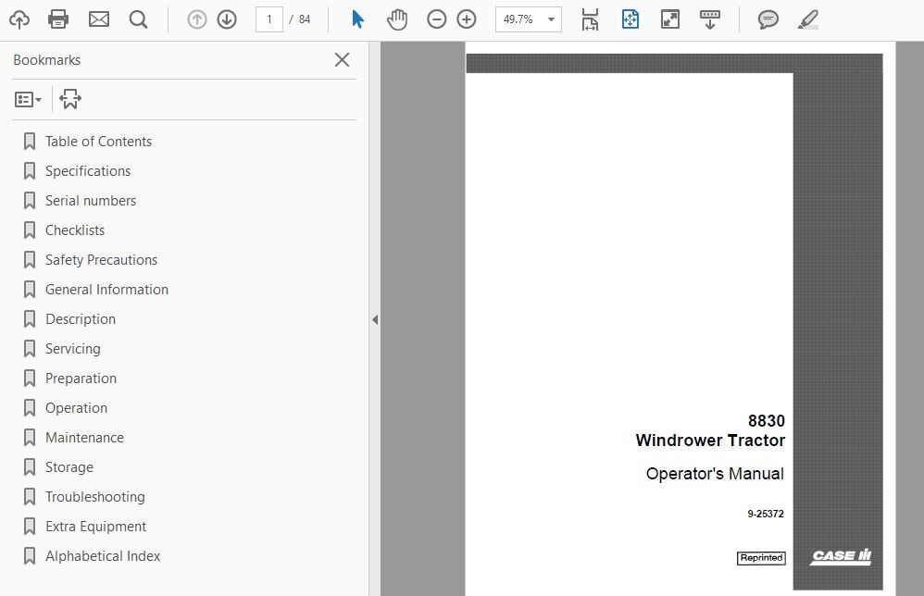Click the 8830 Windrower Tractor title
The width and height of the screenshot is (924, 596).
pyautogui.click(x=710, y=430)
